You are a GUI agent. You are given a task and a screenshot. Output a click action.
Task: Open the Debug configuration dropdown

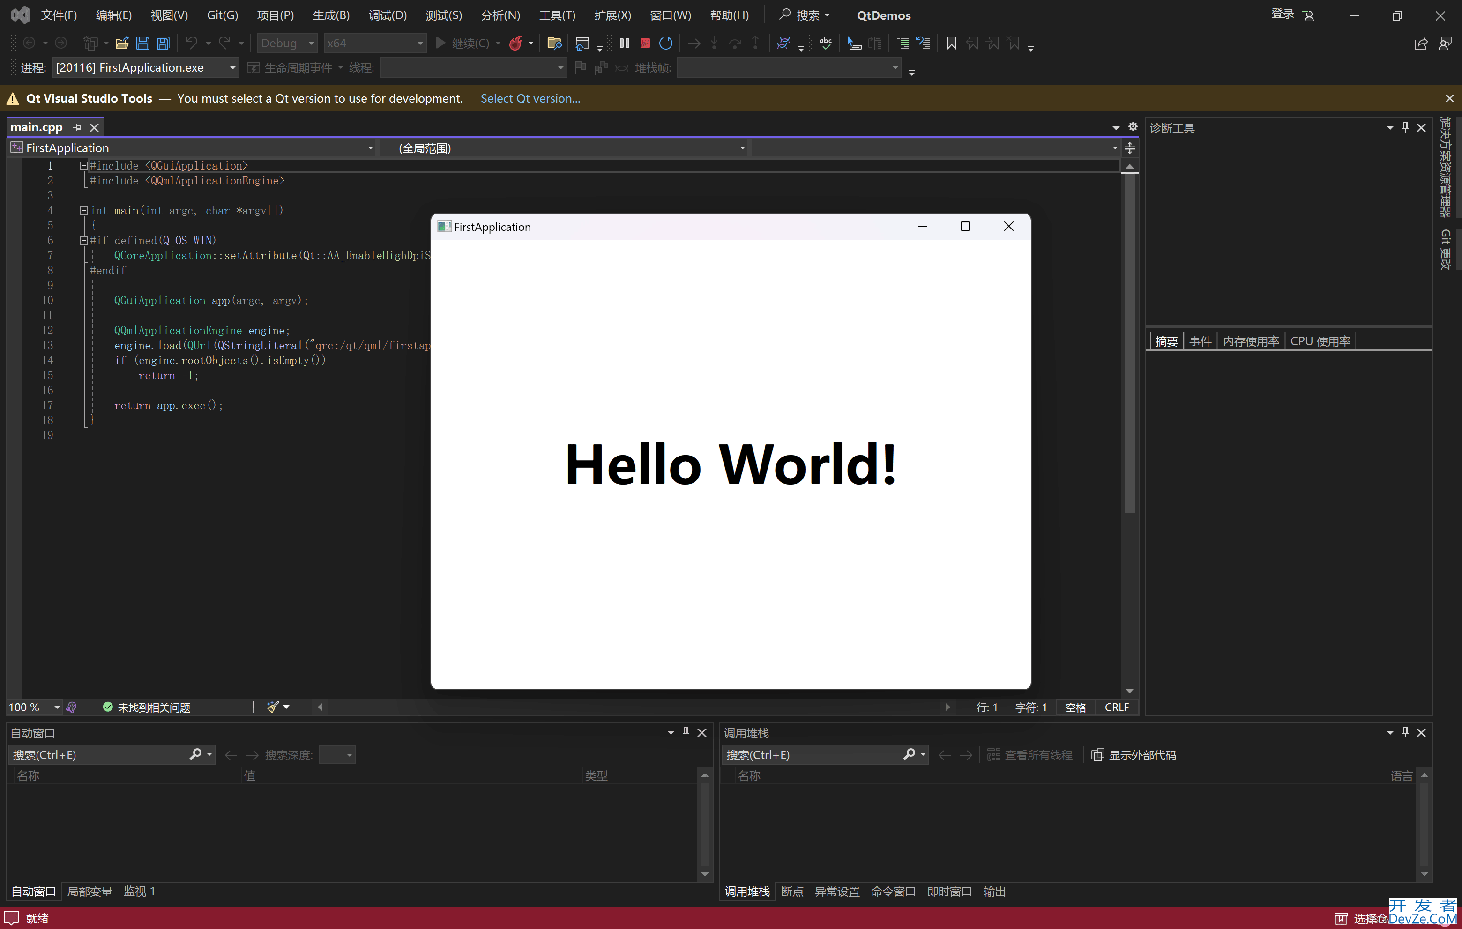[287, 43]
